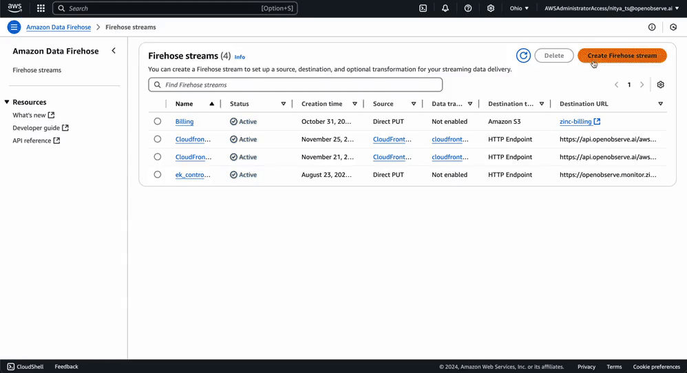Open the Privacy footer link
Screen dimensions: 687x373
586,366
